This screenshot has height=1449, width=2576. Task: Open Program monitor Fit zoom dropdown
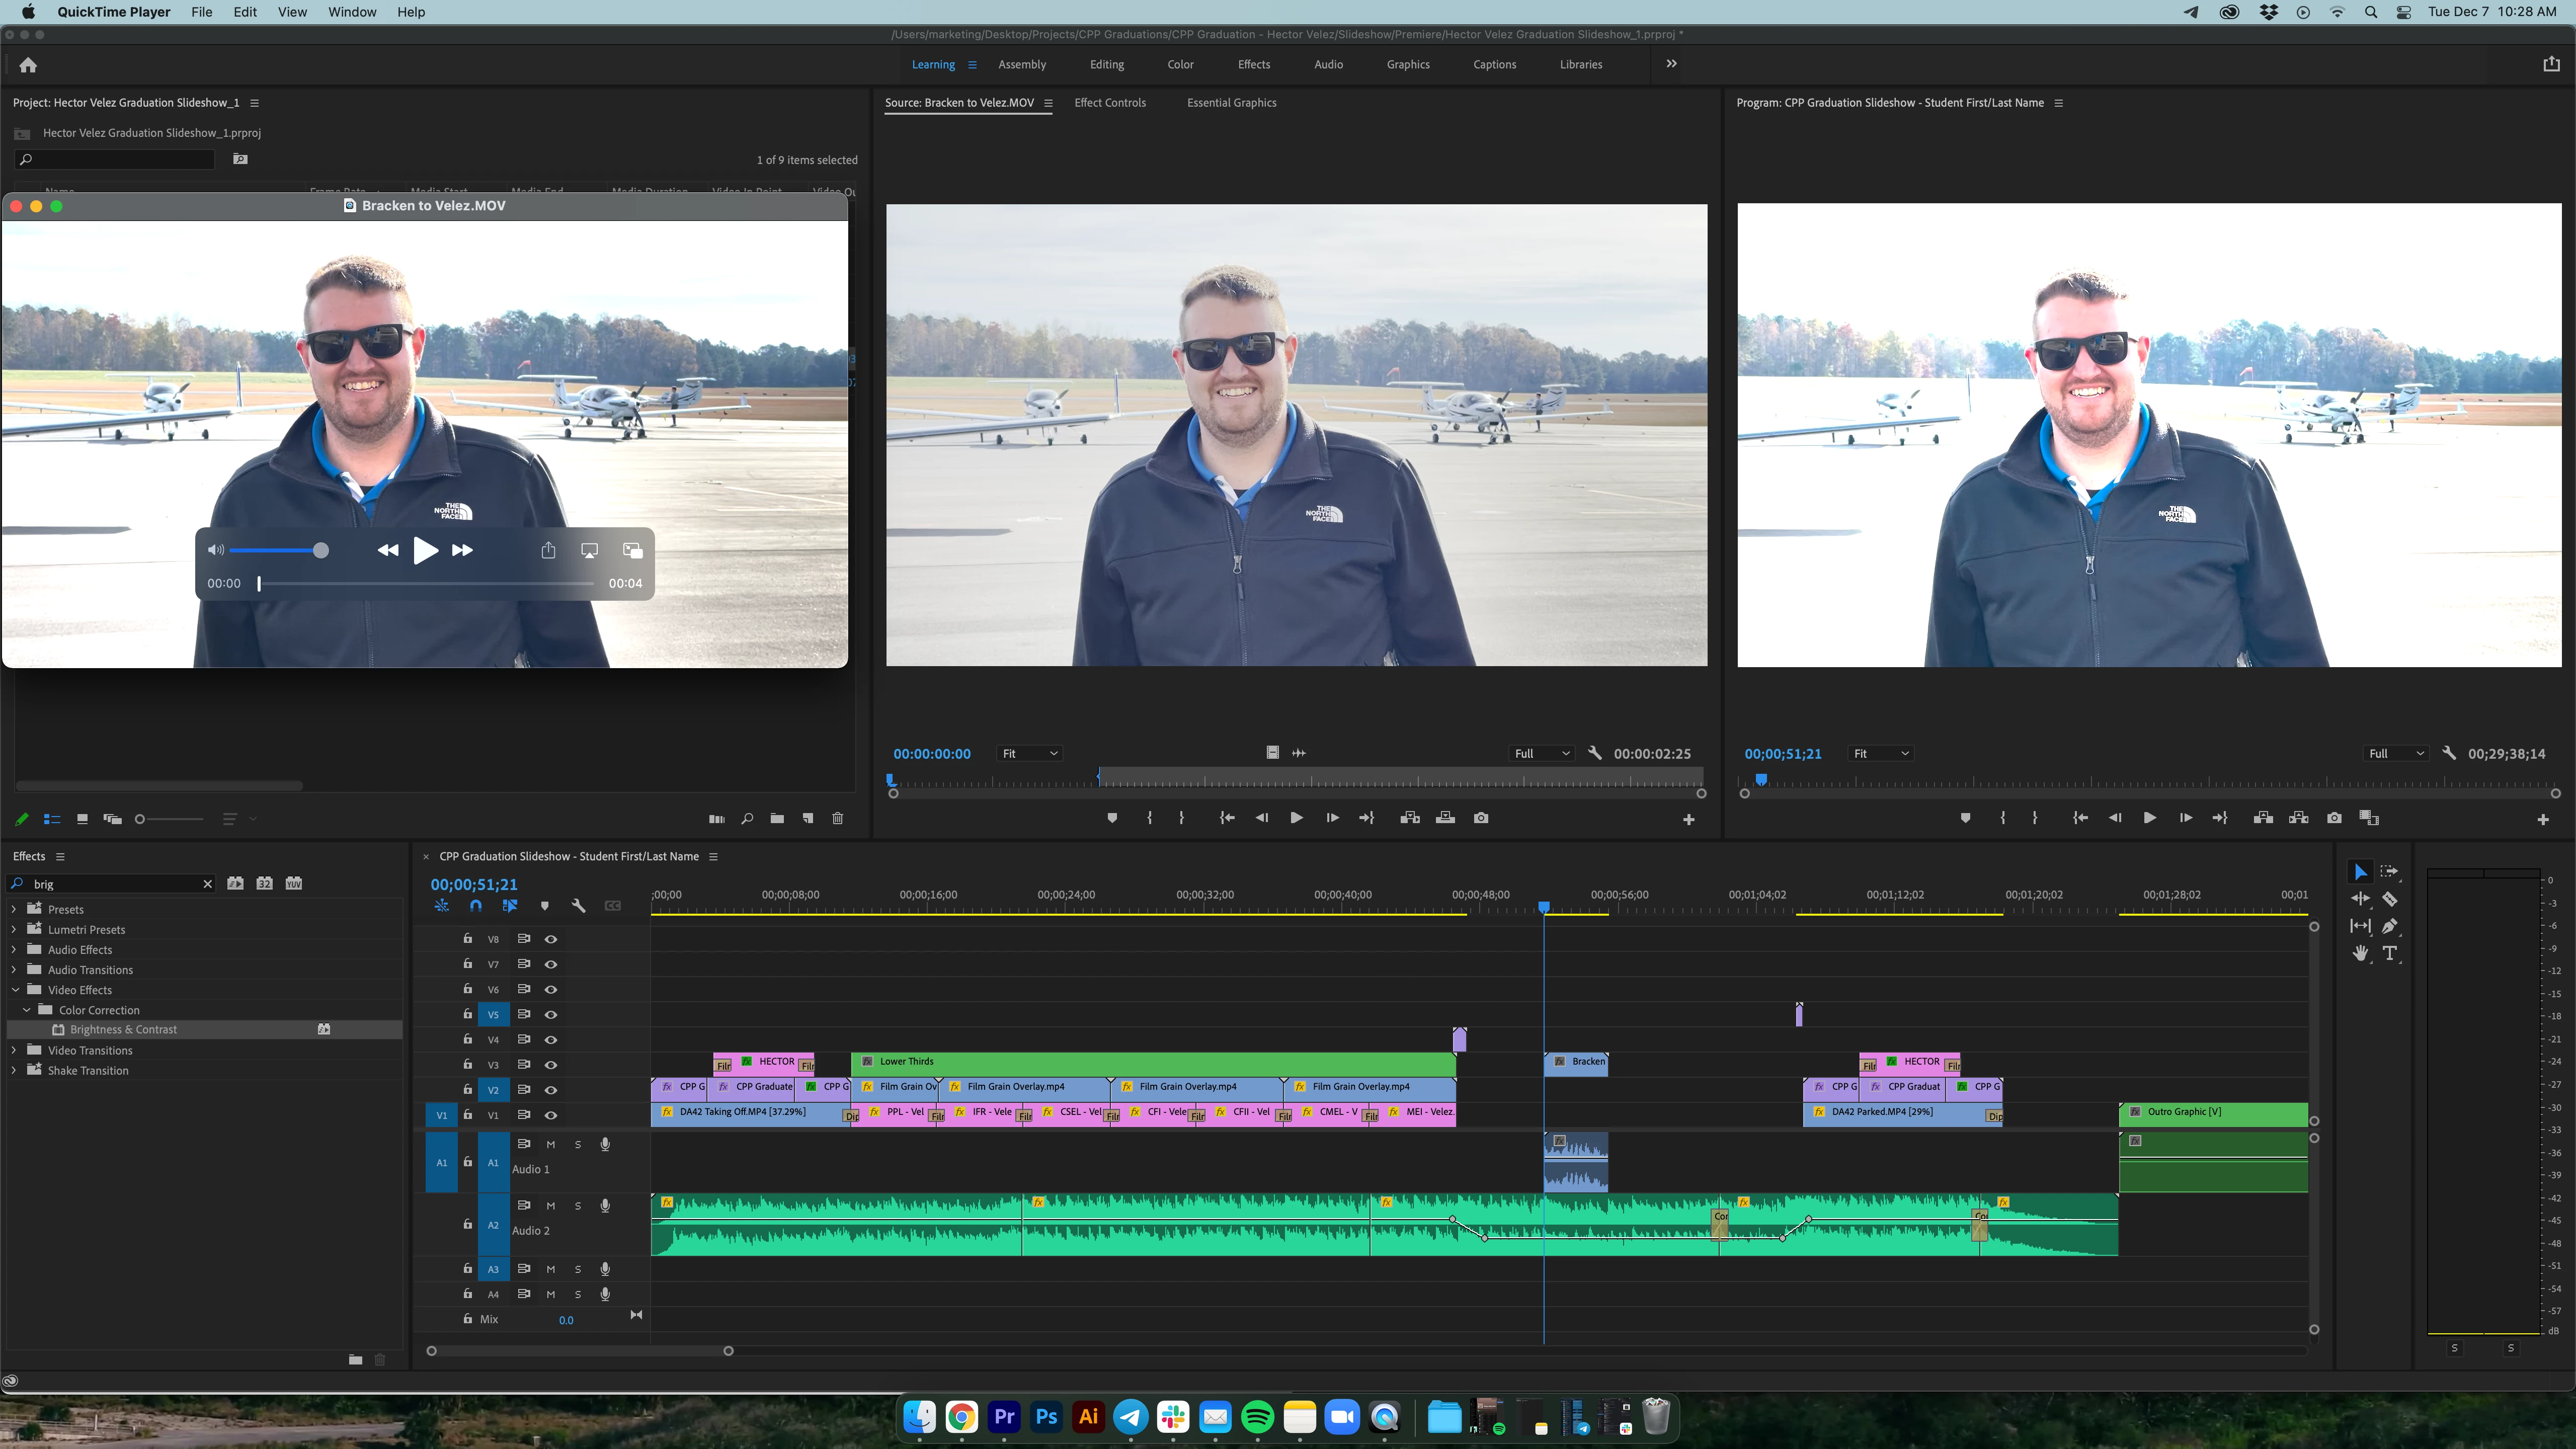(1881, 754)
